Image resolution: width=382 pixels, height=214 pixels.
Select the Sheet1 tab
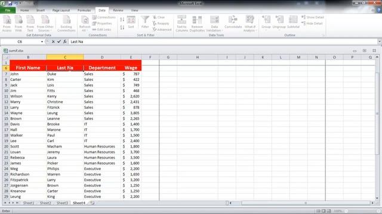[x=29, y=203]
